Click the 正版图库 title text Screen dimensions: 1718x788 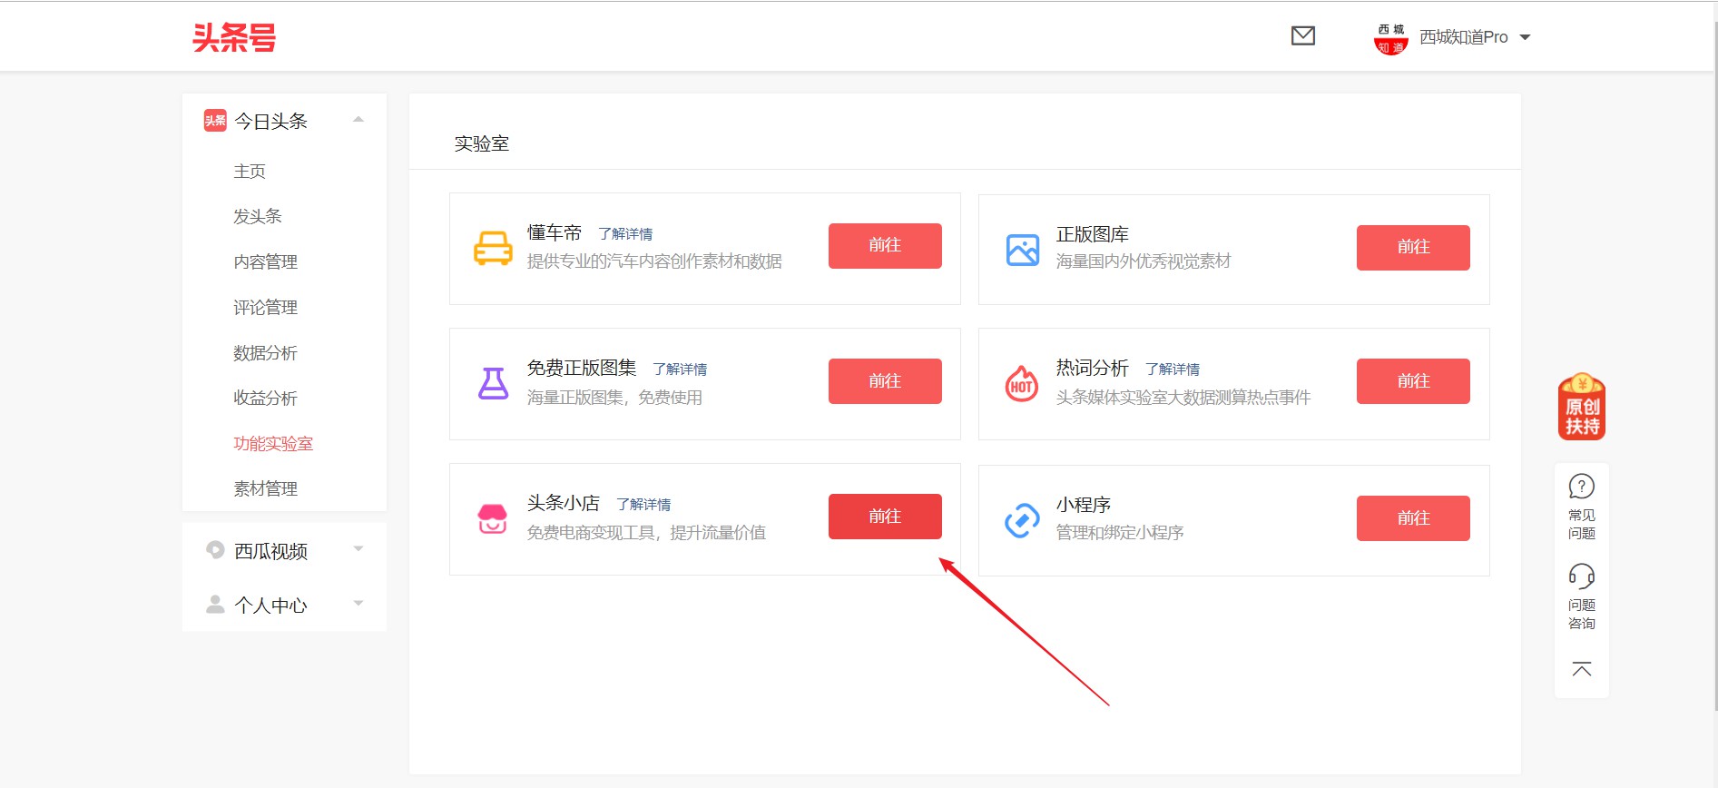pos(1093,235)
